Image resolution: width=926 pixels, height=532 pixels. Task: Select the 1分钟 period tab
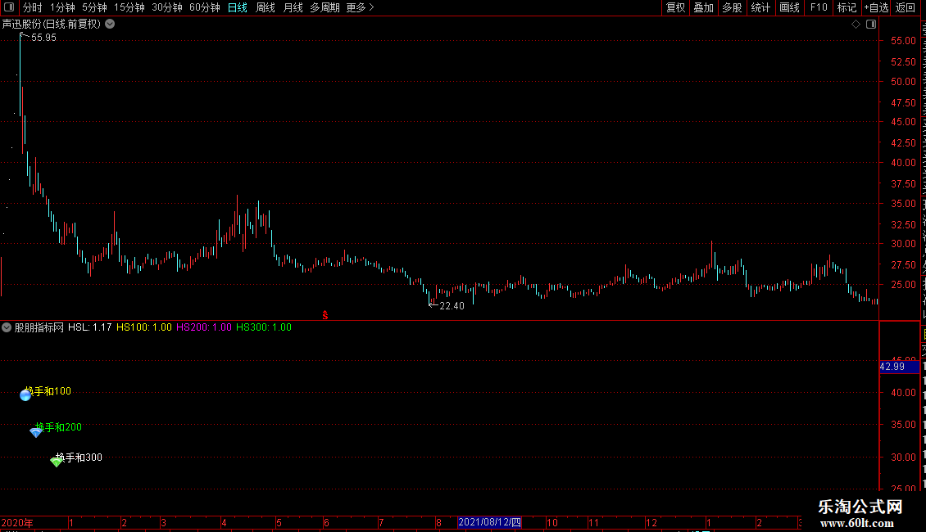click(x=62, y=7)
